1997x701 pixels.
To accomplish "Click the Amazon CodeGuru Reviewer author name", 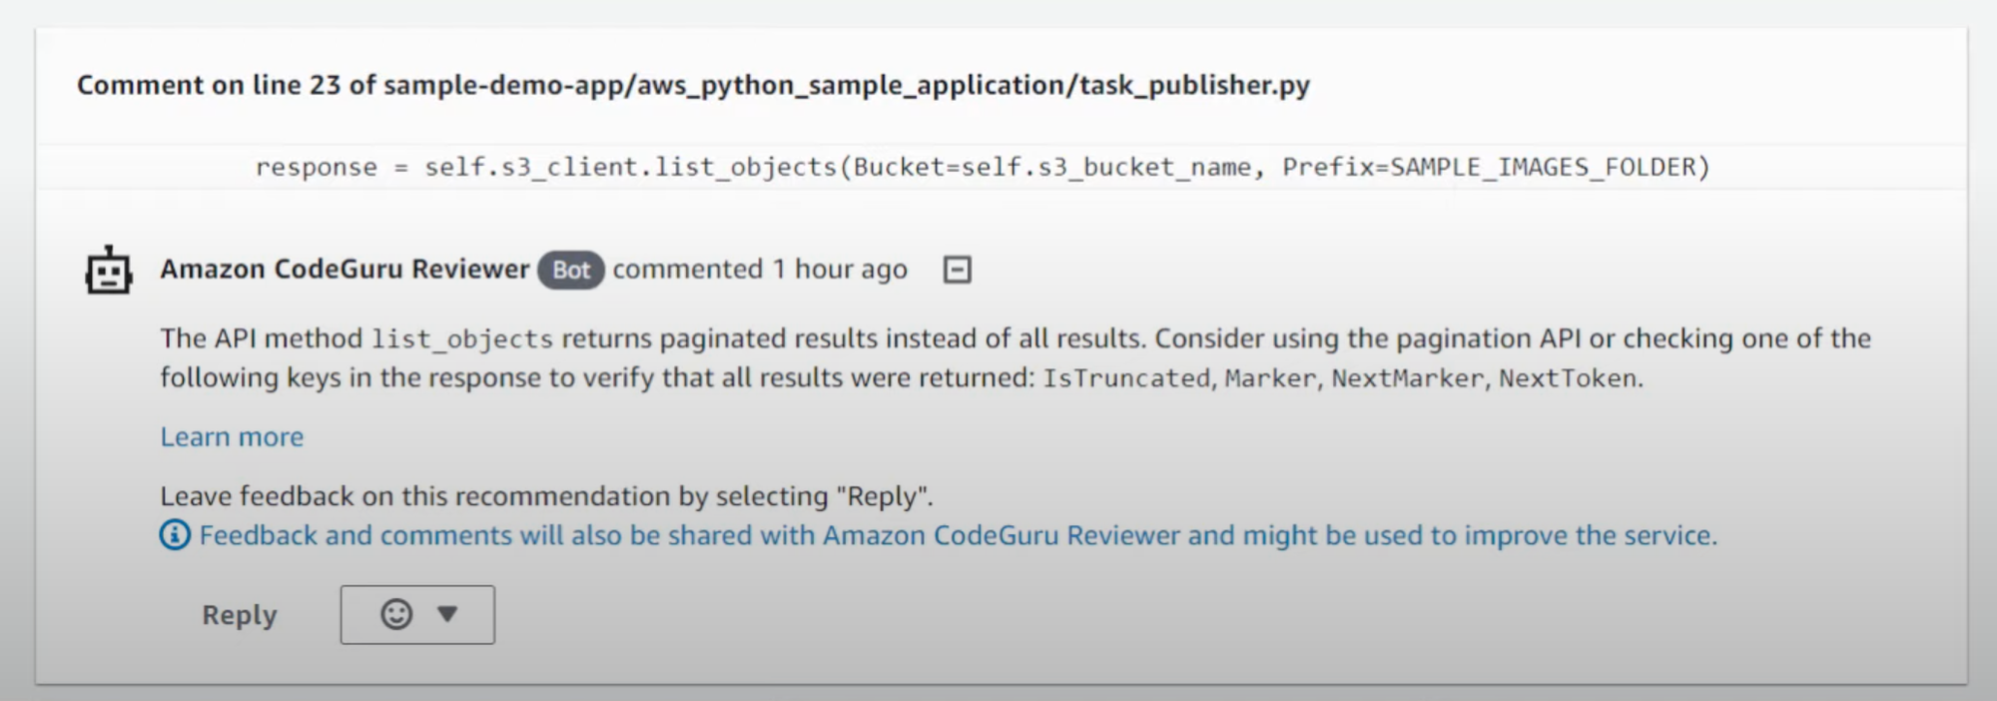I will (x=344, y=270).
